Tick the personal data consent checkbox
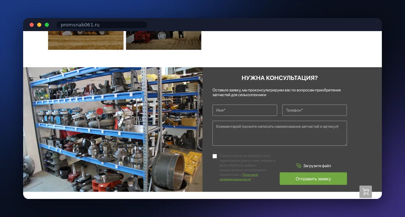Screen dimensions: 405x217 [x=215, y=156]
